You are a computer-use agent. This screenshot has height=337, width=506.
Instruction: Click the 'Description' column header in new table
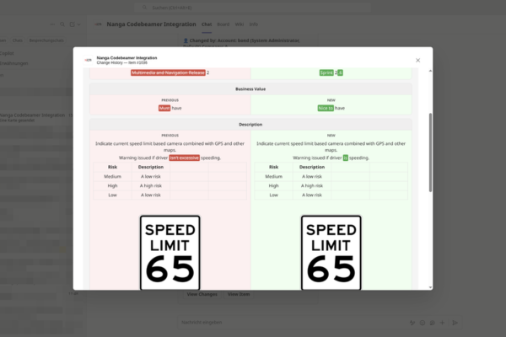(312, 167)
